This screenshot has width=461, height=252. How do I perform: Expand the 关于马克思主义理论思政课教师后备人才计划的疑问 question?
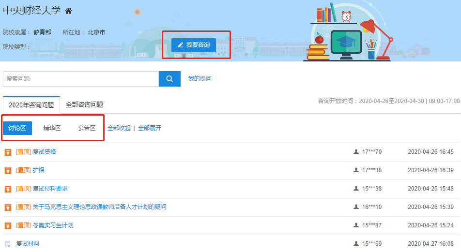pos(99,207)
